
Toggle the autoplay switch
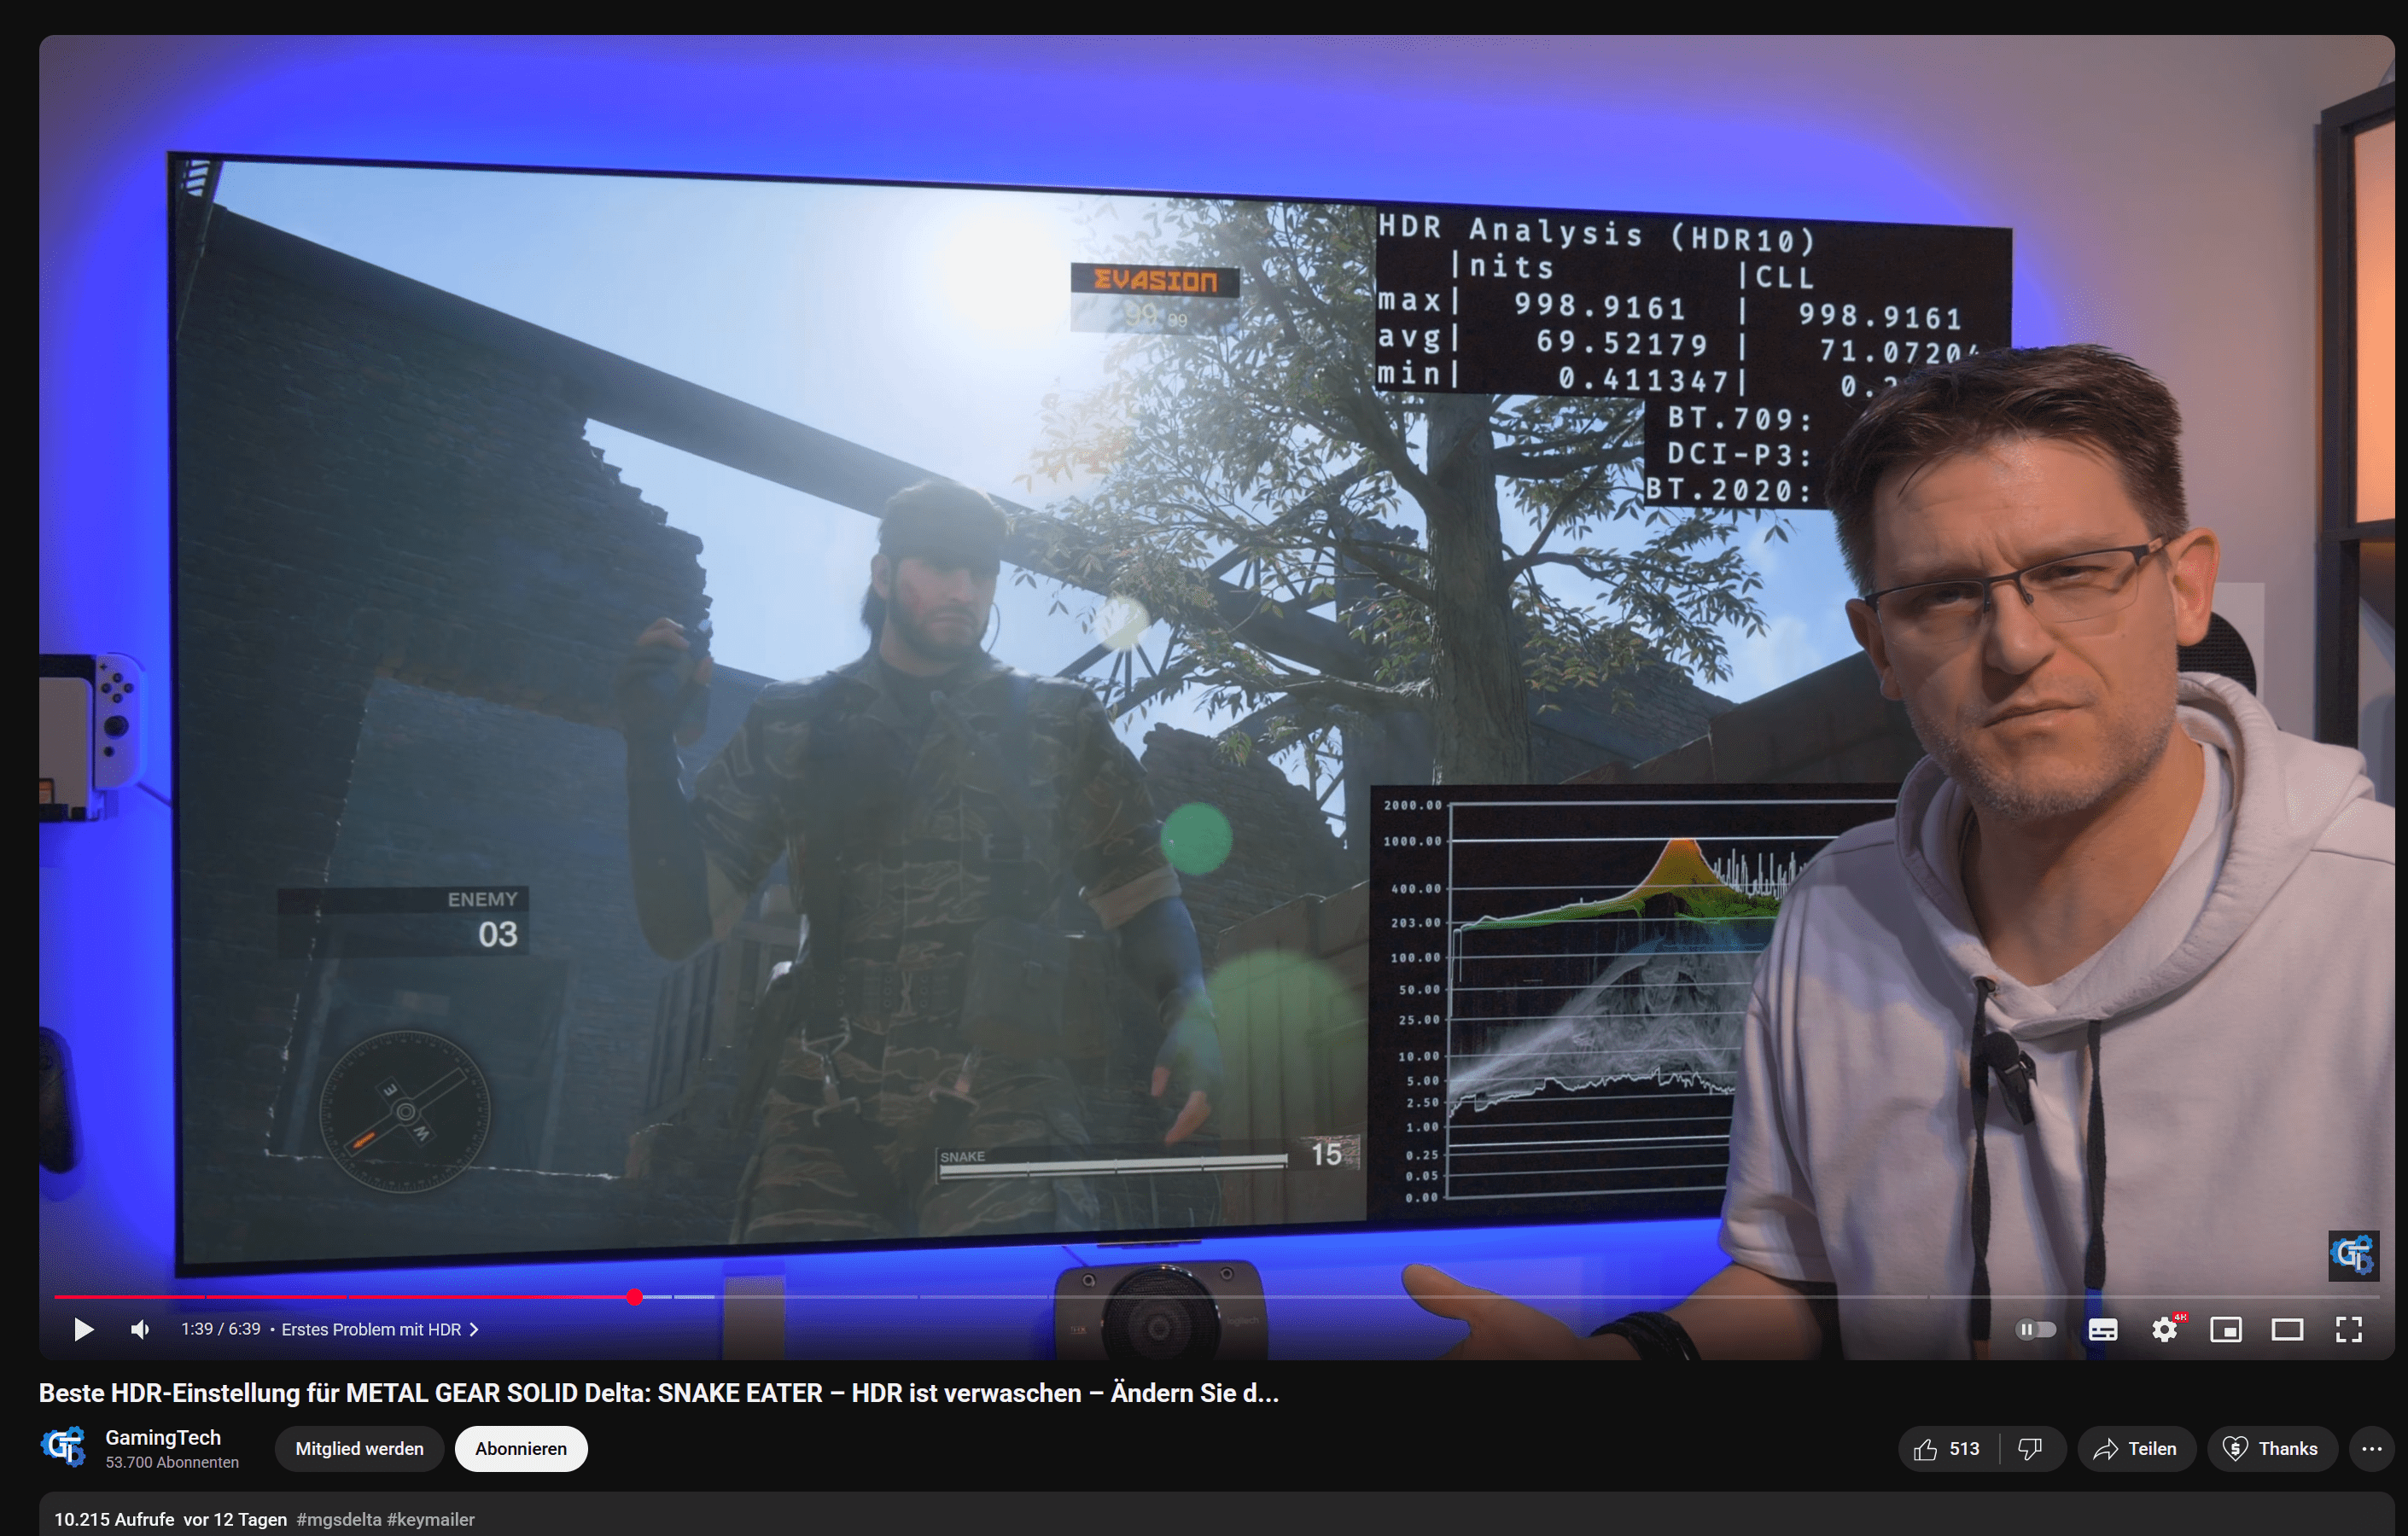click(2035, 1329)
